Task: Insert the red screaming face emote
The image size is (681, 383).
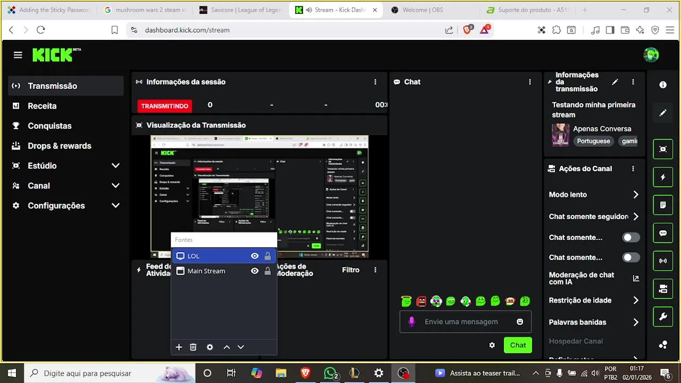Action: click(x=421, y=301)
